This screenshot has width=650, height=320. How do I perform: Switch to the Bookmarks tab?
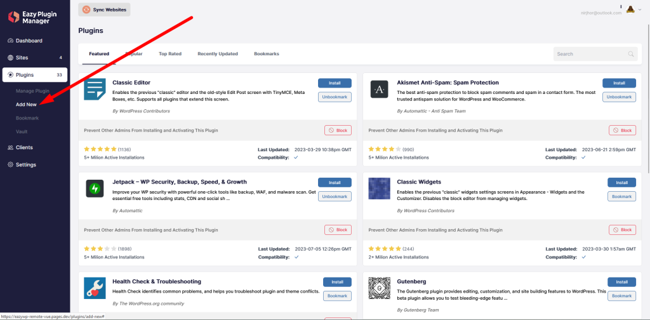[267, 54]
